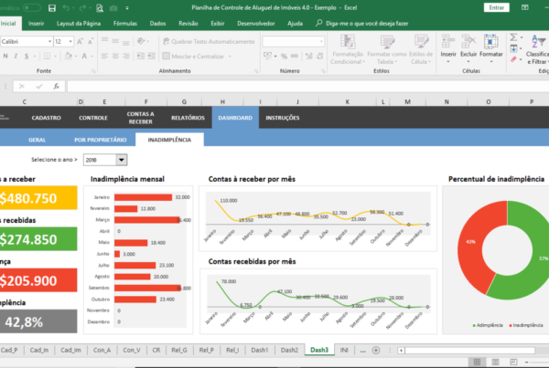Click the clear eraser icon
This screenshot has height=368, width=549.
[513, 59]
